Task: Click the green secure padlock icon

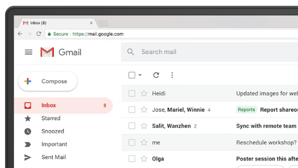Action: pos(49,34)
